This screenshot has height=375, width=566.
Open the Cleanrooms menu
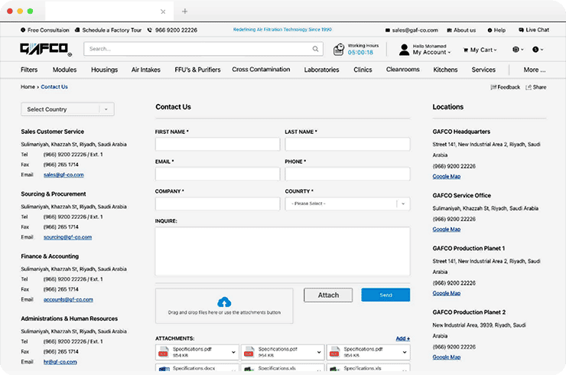(403, 70)
